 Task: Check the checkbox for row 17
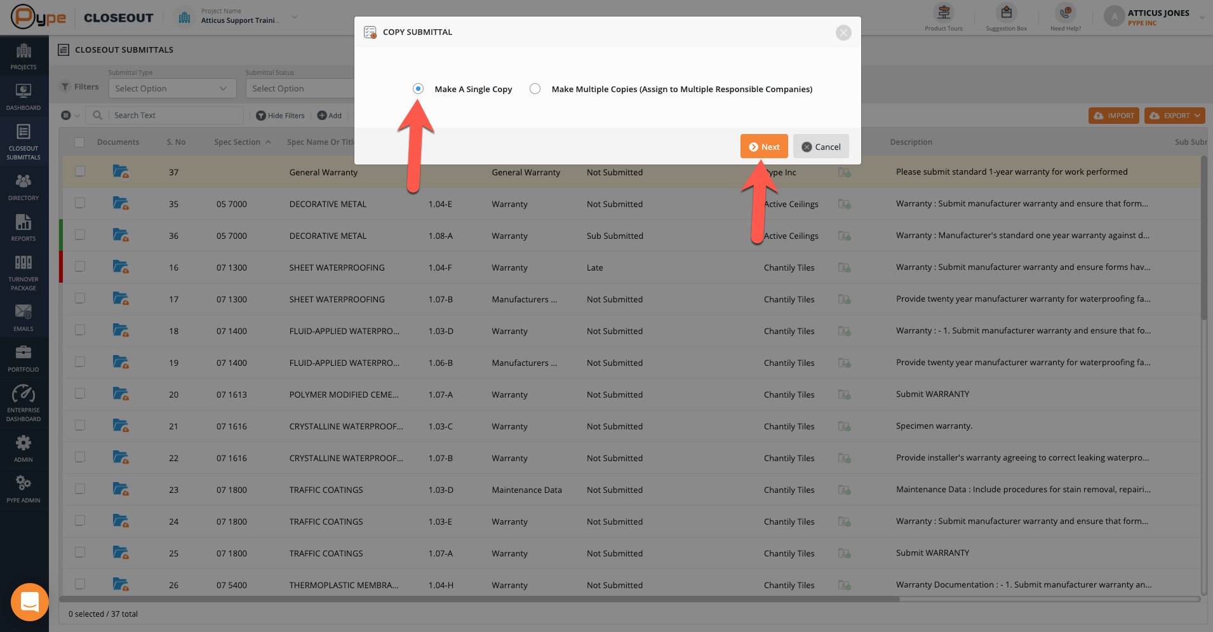coord(80,299)
